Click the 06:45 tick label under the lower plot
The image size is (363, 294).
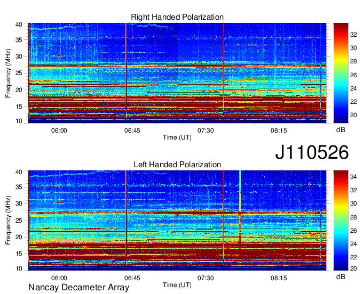tap(132, 278)
